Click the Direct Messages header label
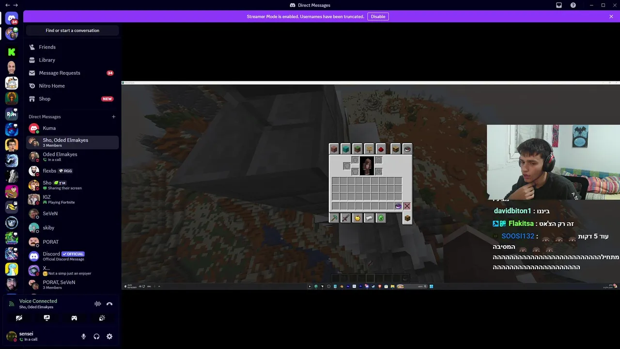The image size is (620, 349). [45, 117]
